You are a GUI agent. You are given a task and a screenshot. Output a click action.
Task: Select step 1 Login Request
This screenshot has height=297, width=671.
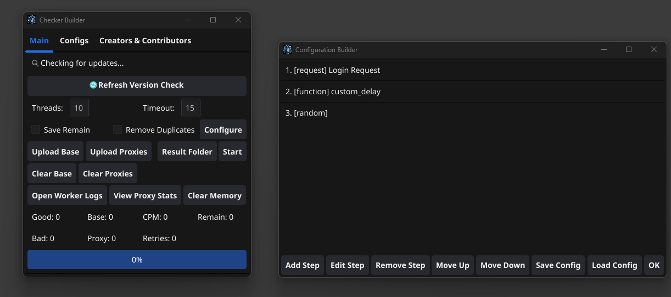473,70
